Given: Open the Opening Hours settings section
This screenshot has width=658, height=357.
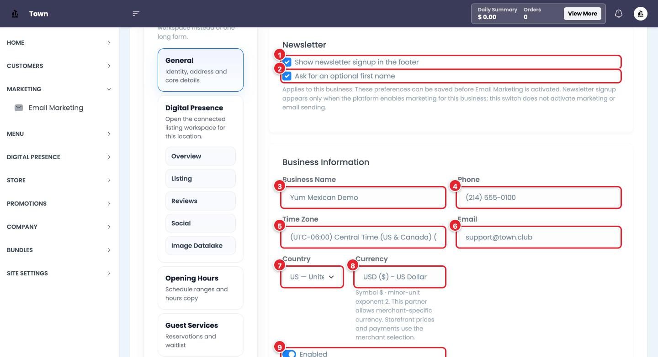Looking at the screenshot, I should click(201, 288).
